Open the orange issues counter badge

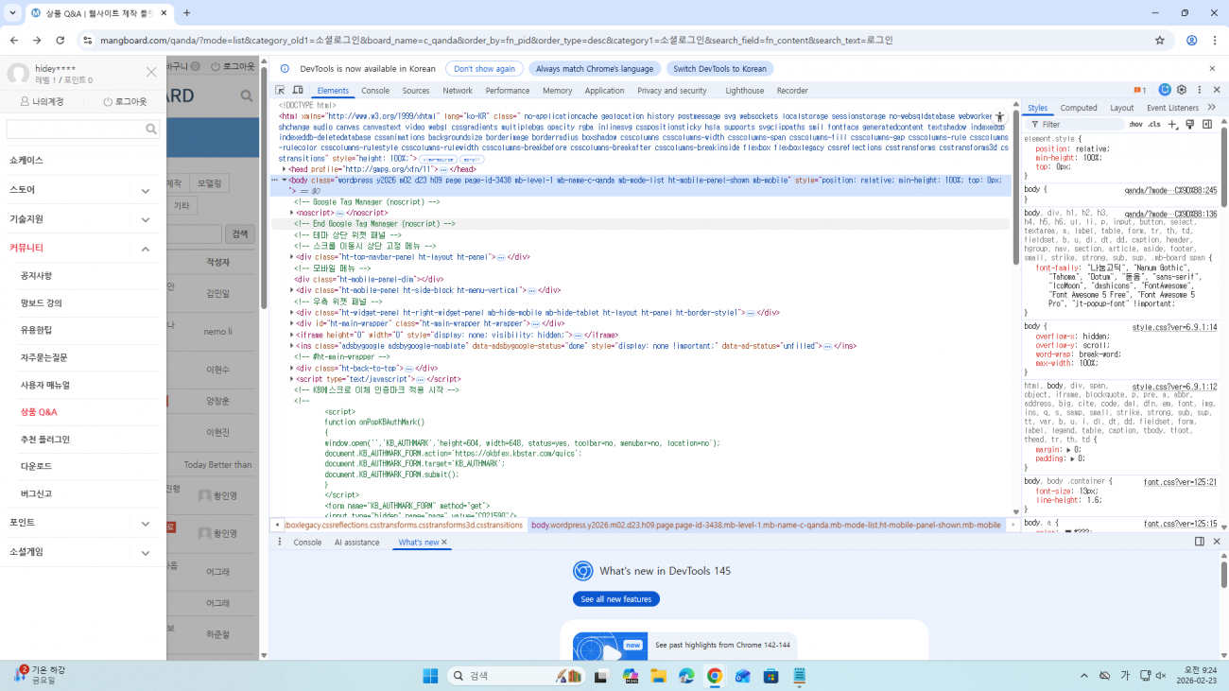click(1140, 91)
